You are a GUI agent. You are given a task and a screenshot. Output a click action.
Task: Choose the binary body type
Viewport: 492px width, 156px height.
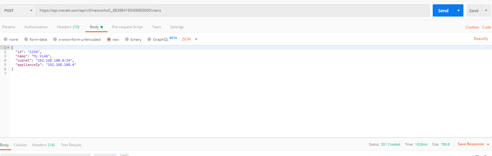tap(133, 39)
